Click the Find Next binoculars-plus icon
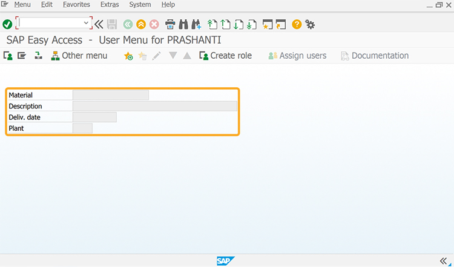The width and height of the screenshot is (454, 267). tap(196, 24)
